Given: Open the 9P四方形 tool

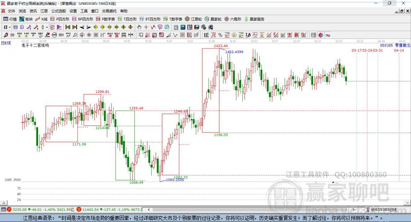Looking at the screenshot, I should click(83, 19).
